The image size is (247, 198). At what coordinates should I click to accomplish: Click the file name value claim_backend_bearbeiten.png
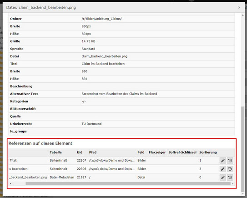105,56
